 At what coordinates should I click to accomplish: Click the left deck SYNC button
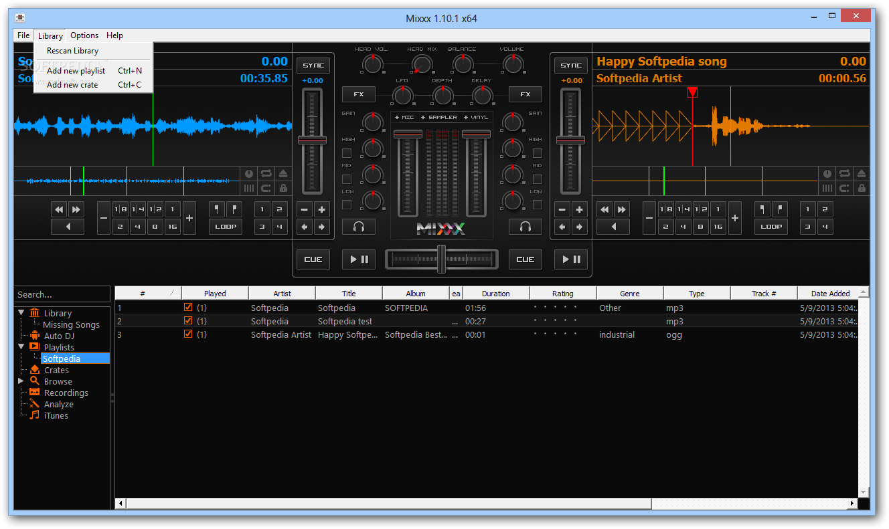313,66
